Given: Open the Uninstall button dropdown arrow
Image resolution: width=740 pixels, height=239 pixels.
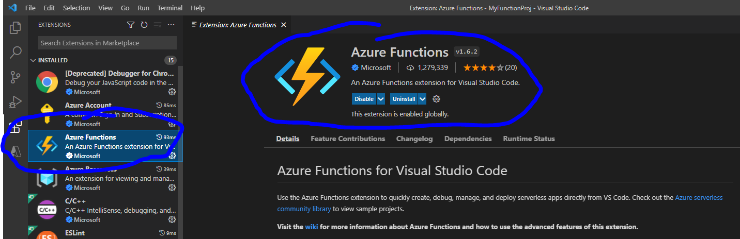Looking at the screenshot, I should click(x=422, y=99).
